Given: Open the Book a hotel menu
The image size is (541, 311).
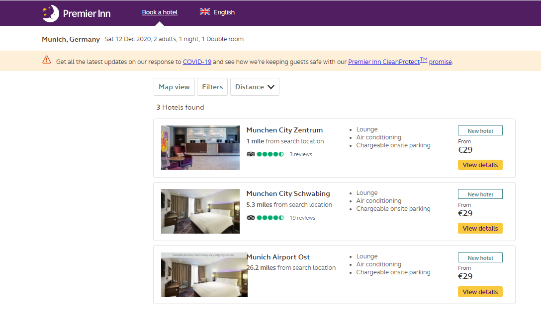Looking at the screenshot, I should point(160,12).
